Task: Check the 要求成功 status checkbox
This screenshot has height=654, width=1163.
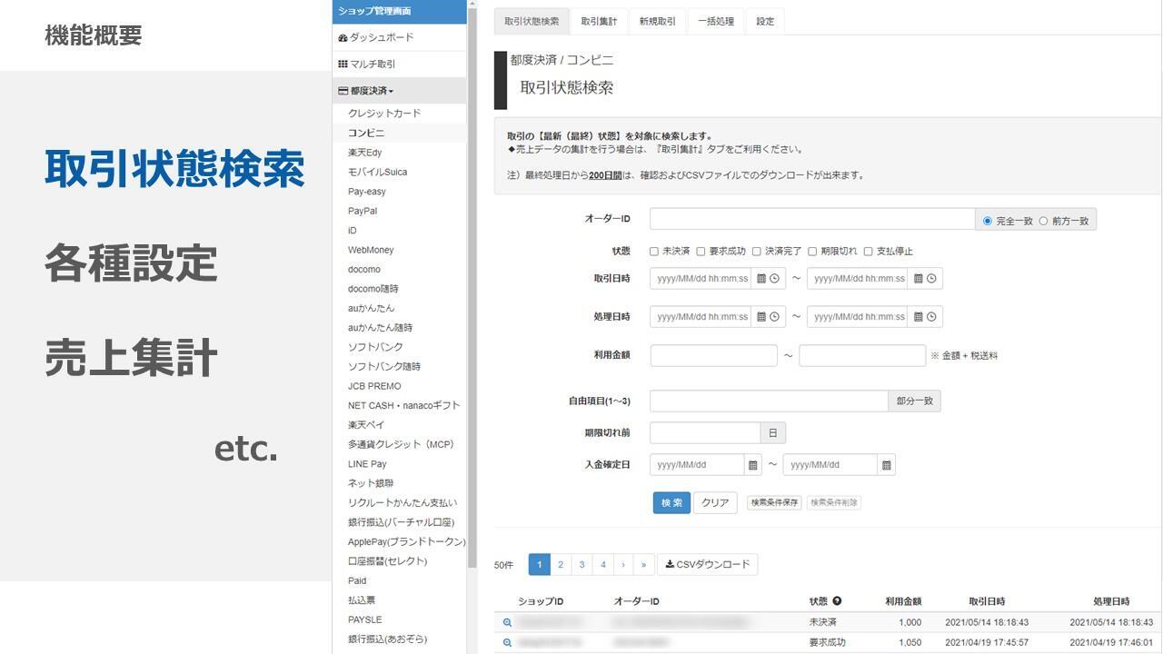Action: [701, 252]
